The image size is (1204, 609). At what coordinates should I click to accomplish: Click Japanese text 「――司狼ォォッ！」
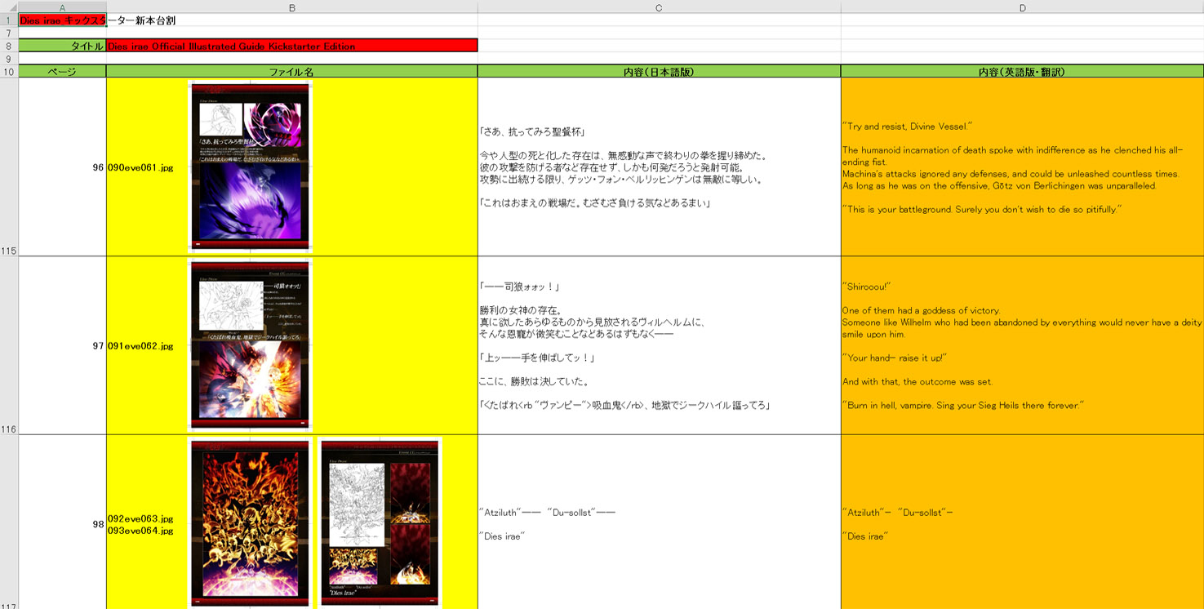point(519,287)
